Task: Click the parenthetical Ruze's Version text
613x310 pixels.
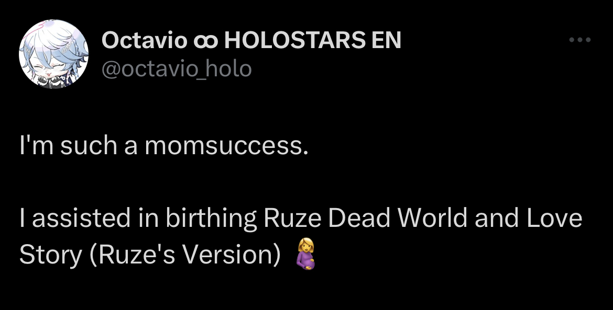Action: coord(185,255)
